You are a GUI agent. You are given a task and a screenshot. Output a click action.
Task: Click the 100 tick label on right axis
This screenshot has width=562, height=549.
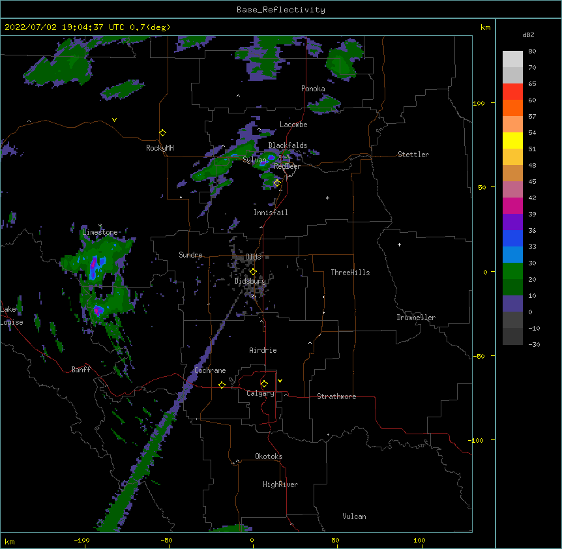479,103
